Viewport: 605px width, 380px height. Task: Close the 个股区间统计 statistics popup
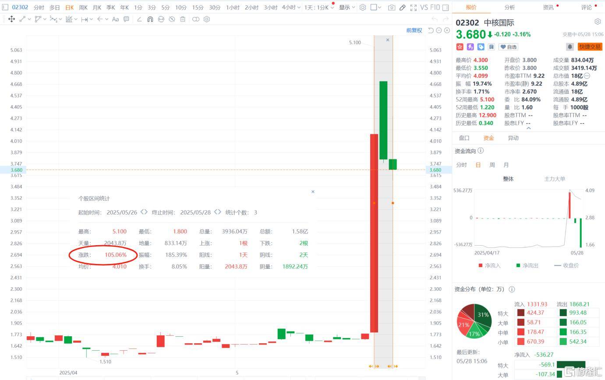313,192
